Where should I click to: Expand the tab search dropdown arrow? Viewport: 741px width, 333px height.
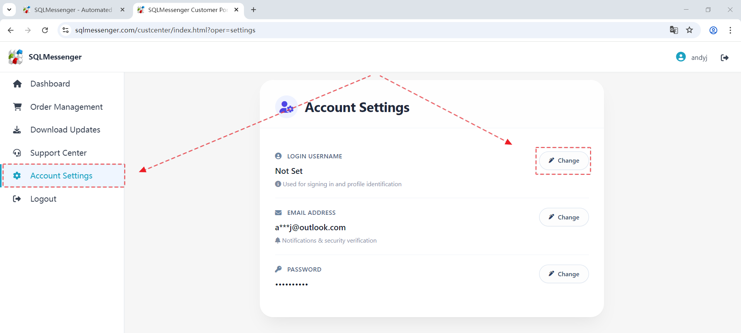click(9, 10)
